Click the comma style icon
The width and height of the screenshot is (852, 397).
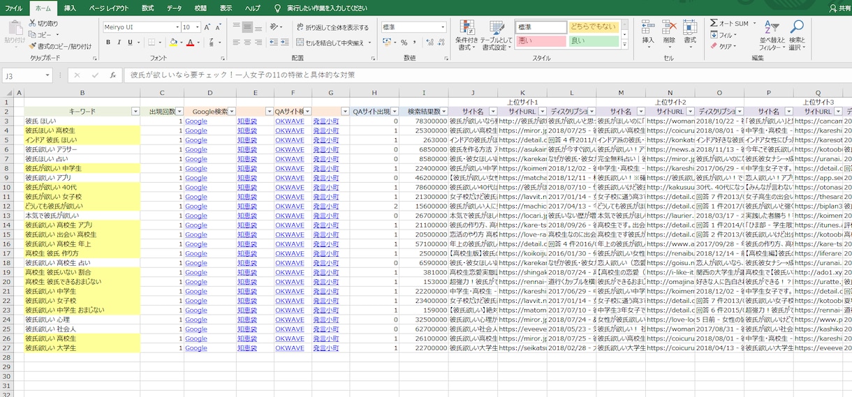[415, 43]
